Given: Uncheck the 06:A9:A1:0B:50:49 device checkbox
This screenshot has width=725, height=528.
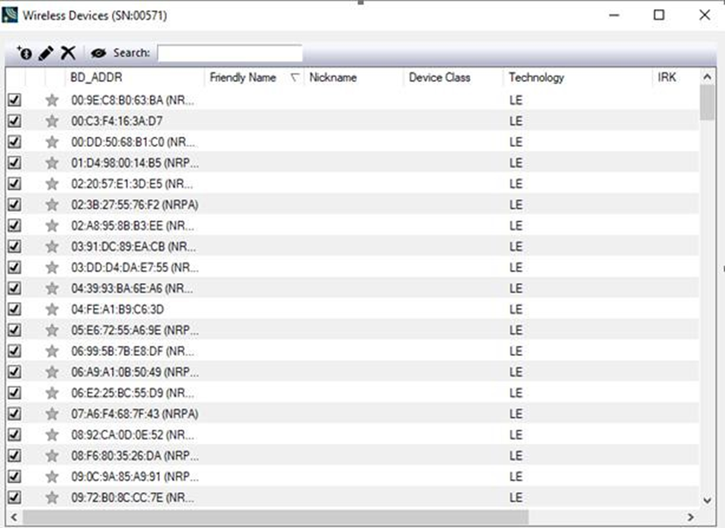Looking at the screenshot, I should 14,372.
